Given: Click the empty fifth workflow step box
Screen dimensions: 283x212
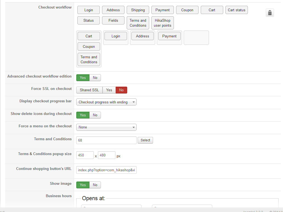Looking at the screenshot, I should point(196,38).
